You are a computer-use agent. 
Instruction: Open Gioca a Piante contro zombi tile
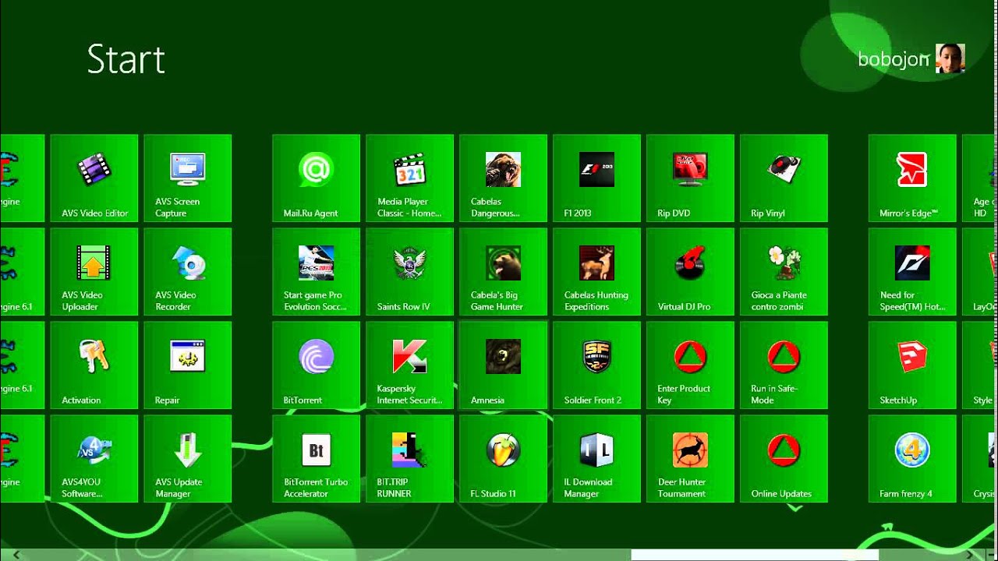coord(784,272)
